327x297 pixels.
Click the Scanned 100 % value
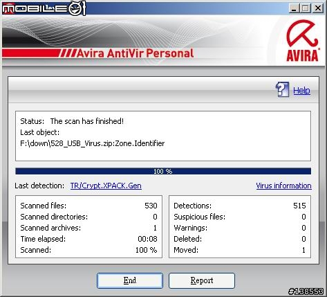tap(147, 250)
